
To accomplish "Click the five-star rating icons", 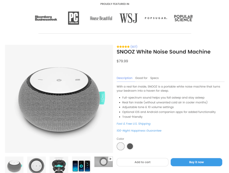I will [123, 47].
